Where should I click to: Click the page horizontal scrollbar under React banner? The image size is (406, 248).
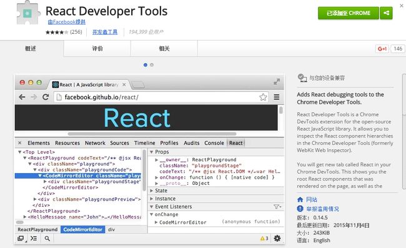tap(152, 134)
